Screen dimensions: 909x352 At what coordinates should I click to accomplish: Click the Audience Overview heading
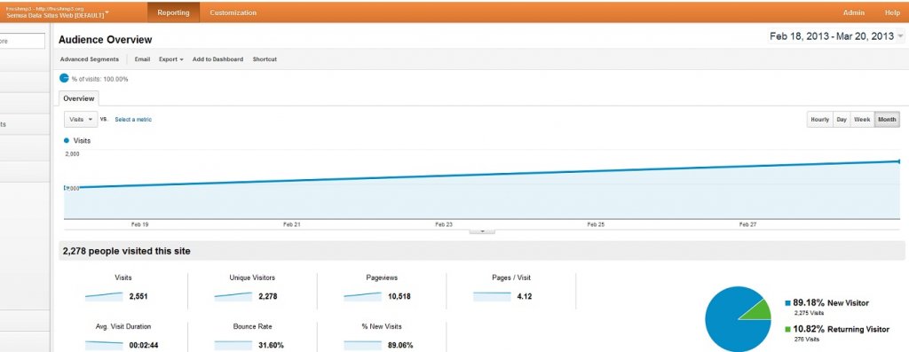(x=106, y=39)
